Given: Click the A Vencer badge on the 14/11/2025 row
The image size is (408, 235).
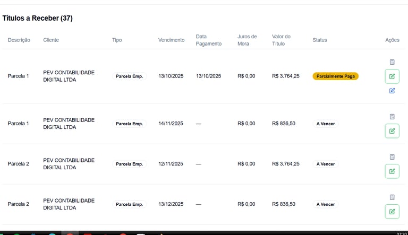Looking at the screenshot, I should (326, 124).
